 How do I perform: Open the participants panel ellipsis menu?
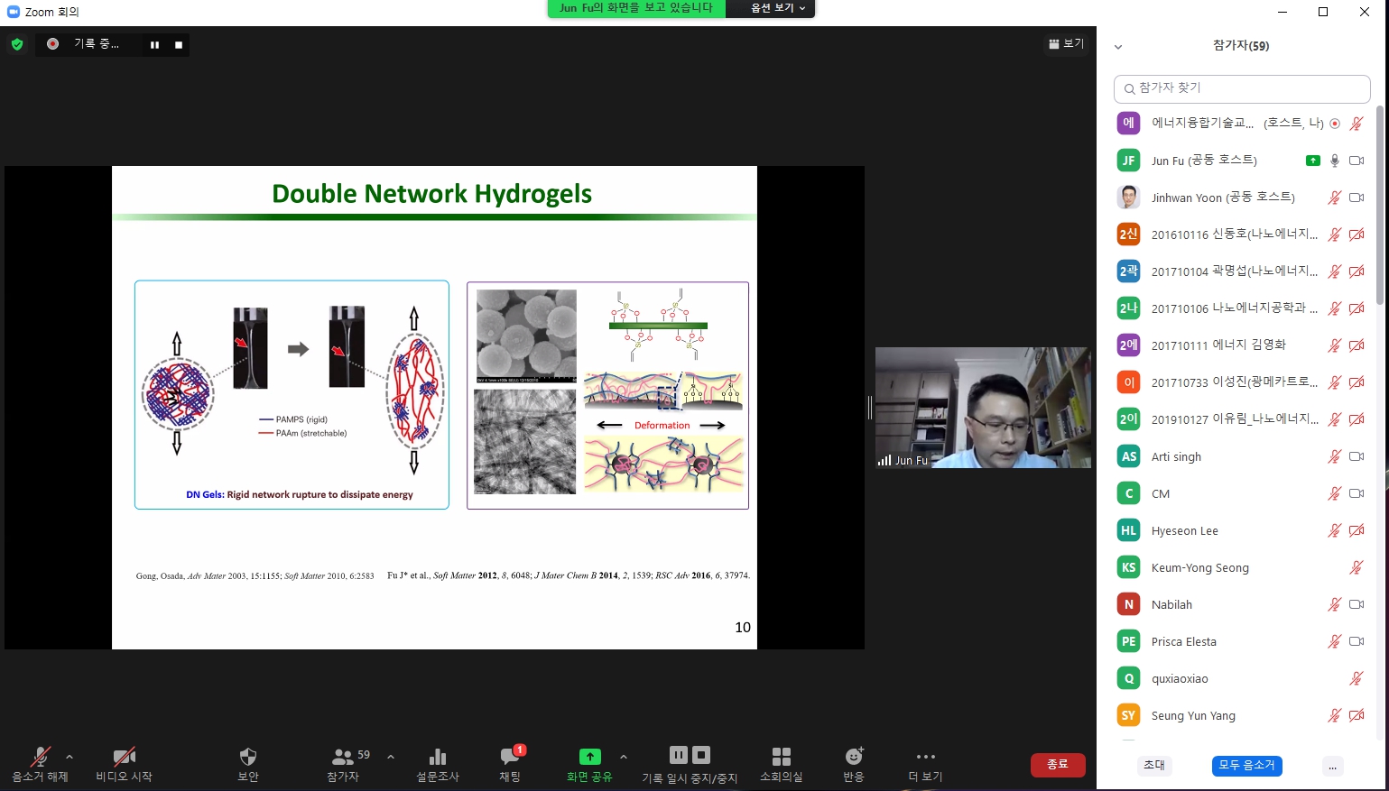point(1332,766)
